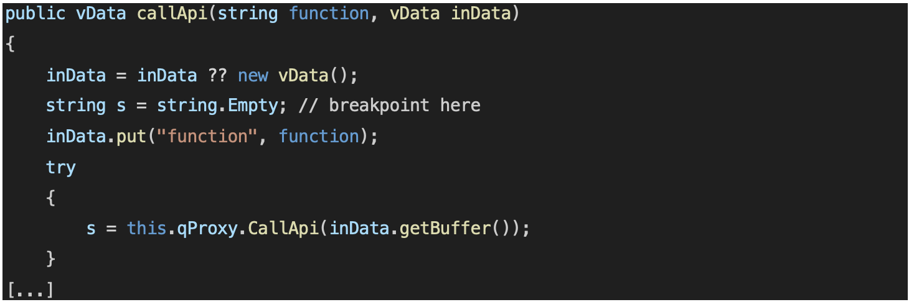
Task: Click the vData() constructor call
Action: click(x=313, y=75)
